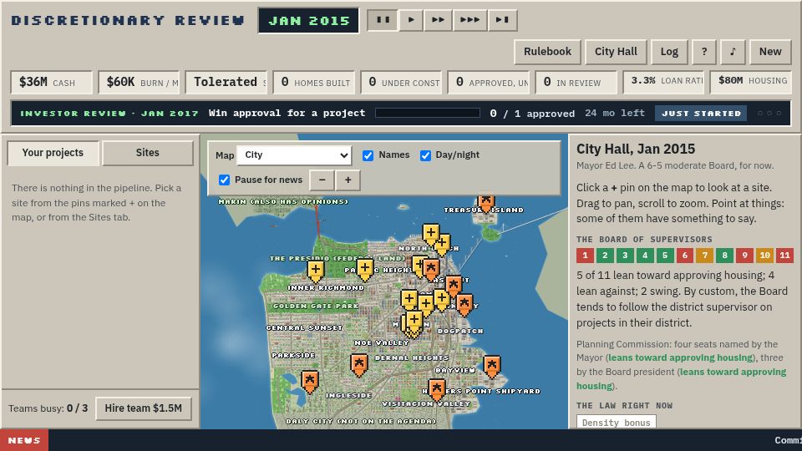Screen dimensions: 802x451
Task: Set triple fast-forward speed
Action: [x=470, y=20]
